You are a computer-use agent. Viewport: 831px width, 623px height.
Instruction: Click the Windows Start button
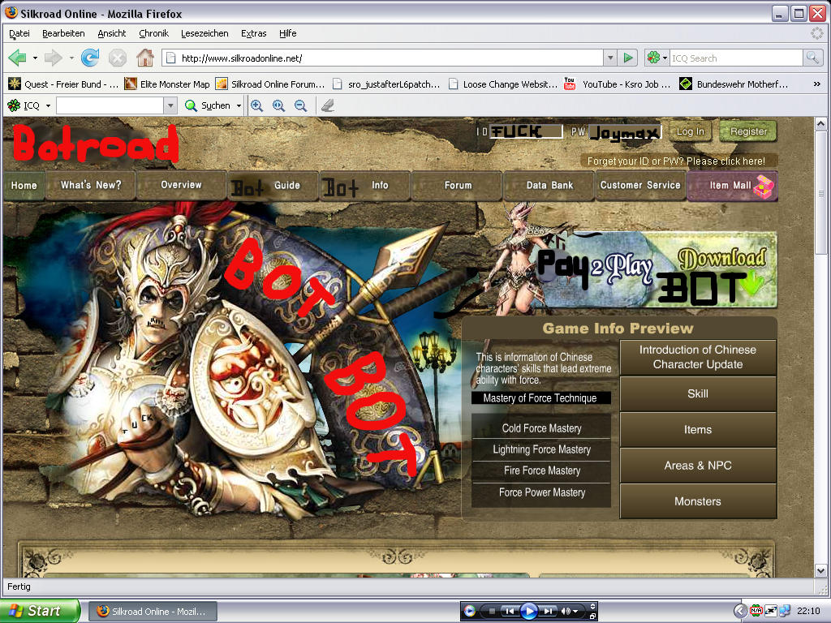click(39, 611)
